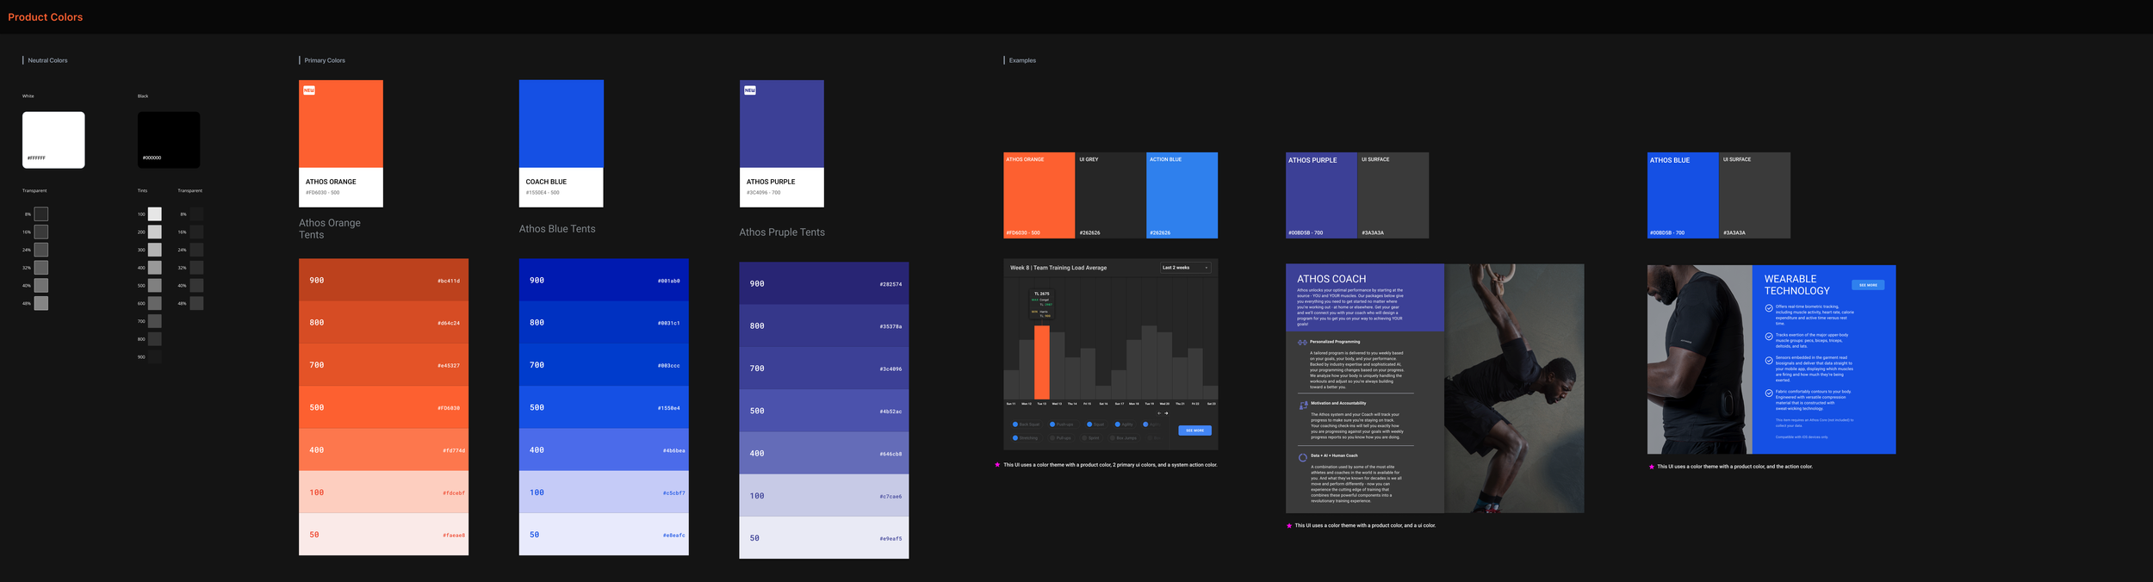2153x582 pixels.
Task: Select blue tint 100 #c5cbf7
Action: click(x=604, y=492)
